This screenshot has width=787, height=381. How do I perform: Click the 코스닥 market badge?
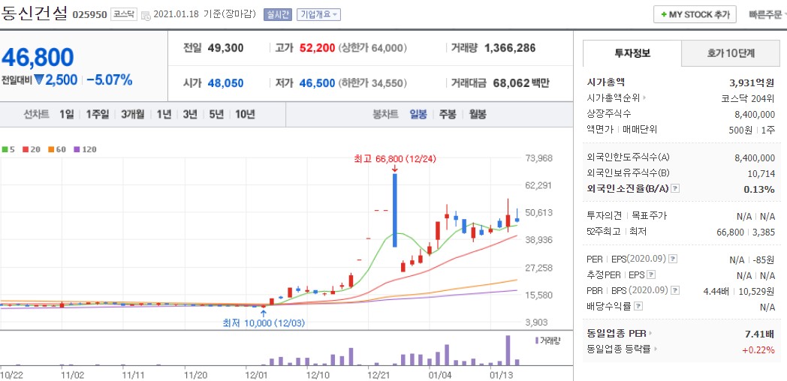[x=123, y=14]
